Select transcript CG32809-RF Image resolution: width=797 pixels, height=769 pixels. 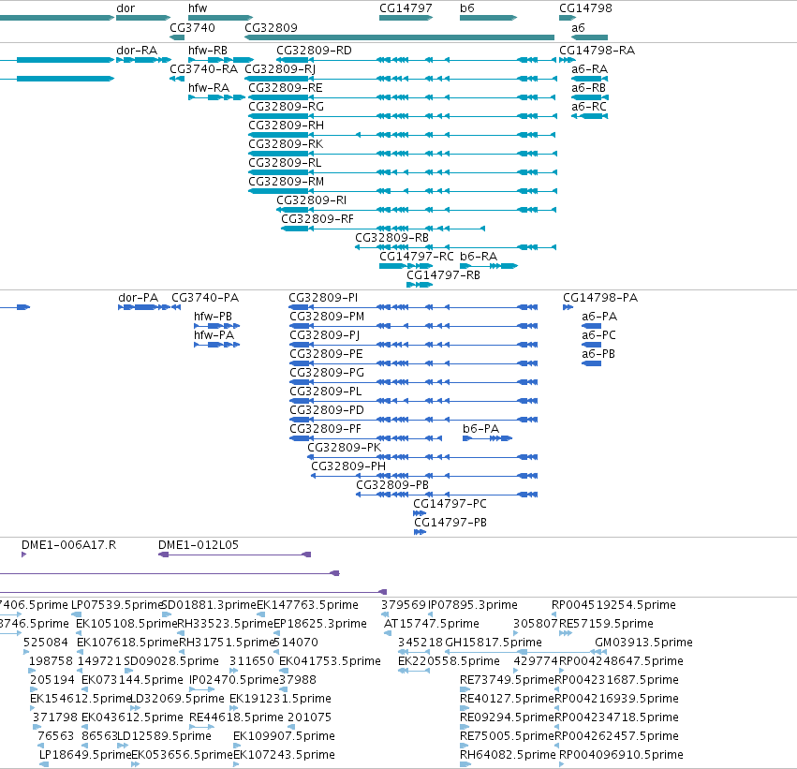(x=317, y=219)
